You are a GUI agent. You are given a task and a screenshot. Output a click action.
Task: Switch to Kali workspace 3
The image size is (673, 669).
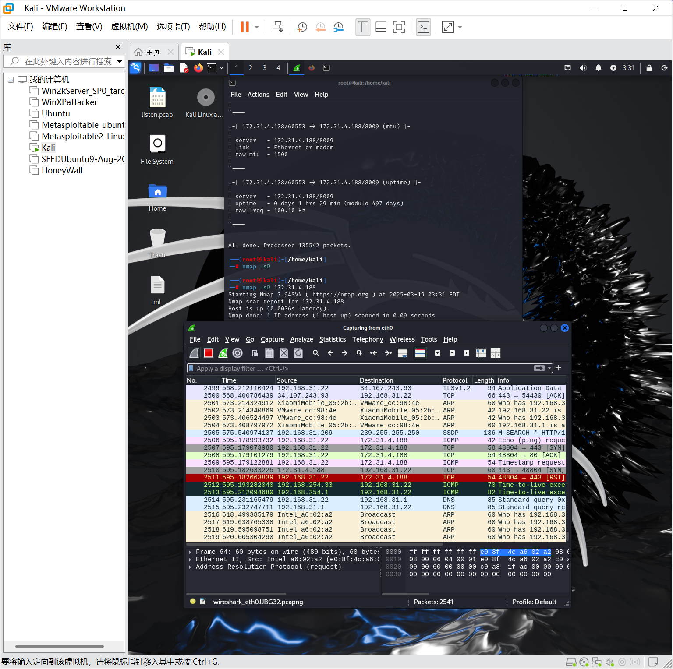[265, 68]
